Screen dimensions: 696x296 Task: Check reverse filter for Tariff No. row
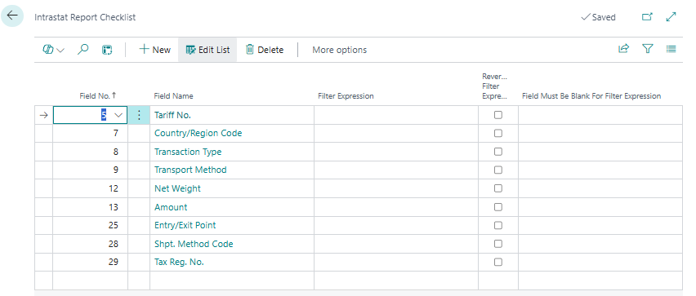point(498,115)
